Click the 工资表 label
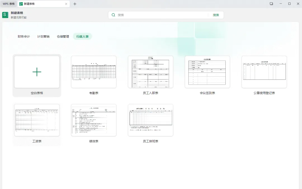Image resolution: width=302 pixels, height=189 pixels. 37,141
